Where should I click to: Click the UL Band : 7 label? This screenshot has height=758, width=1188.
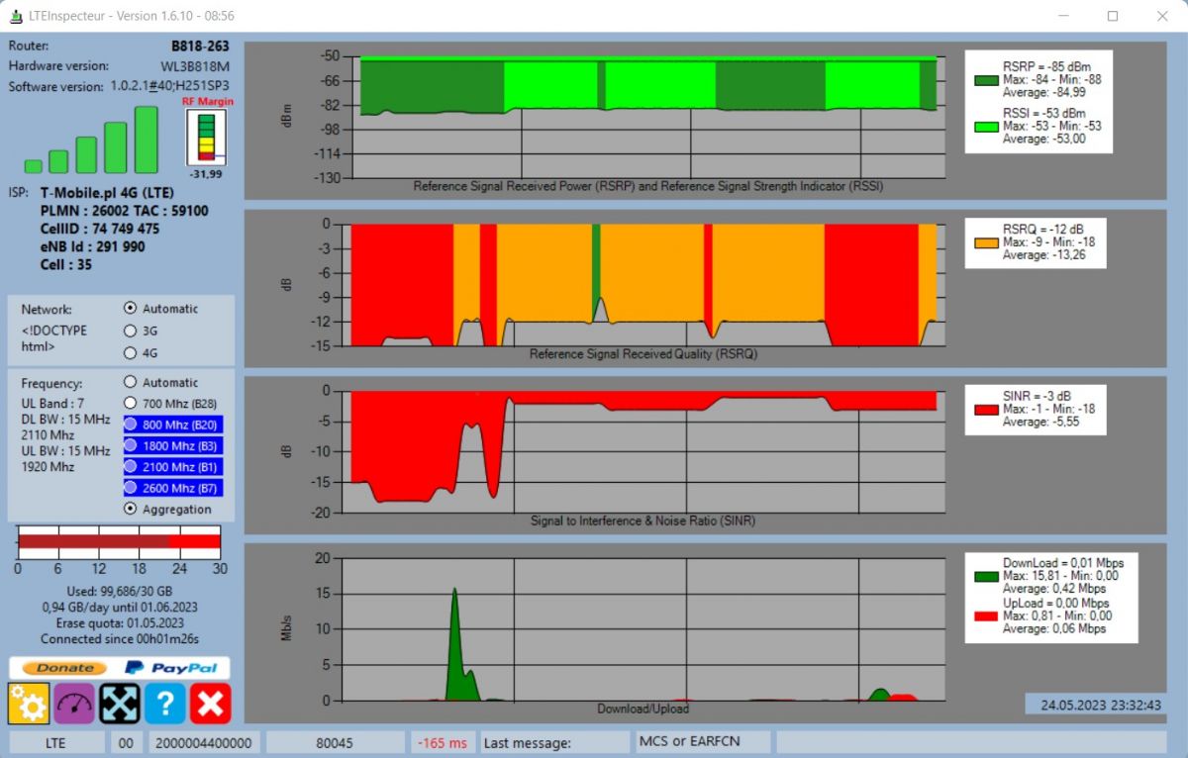click(x=51, y=403)
